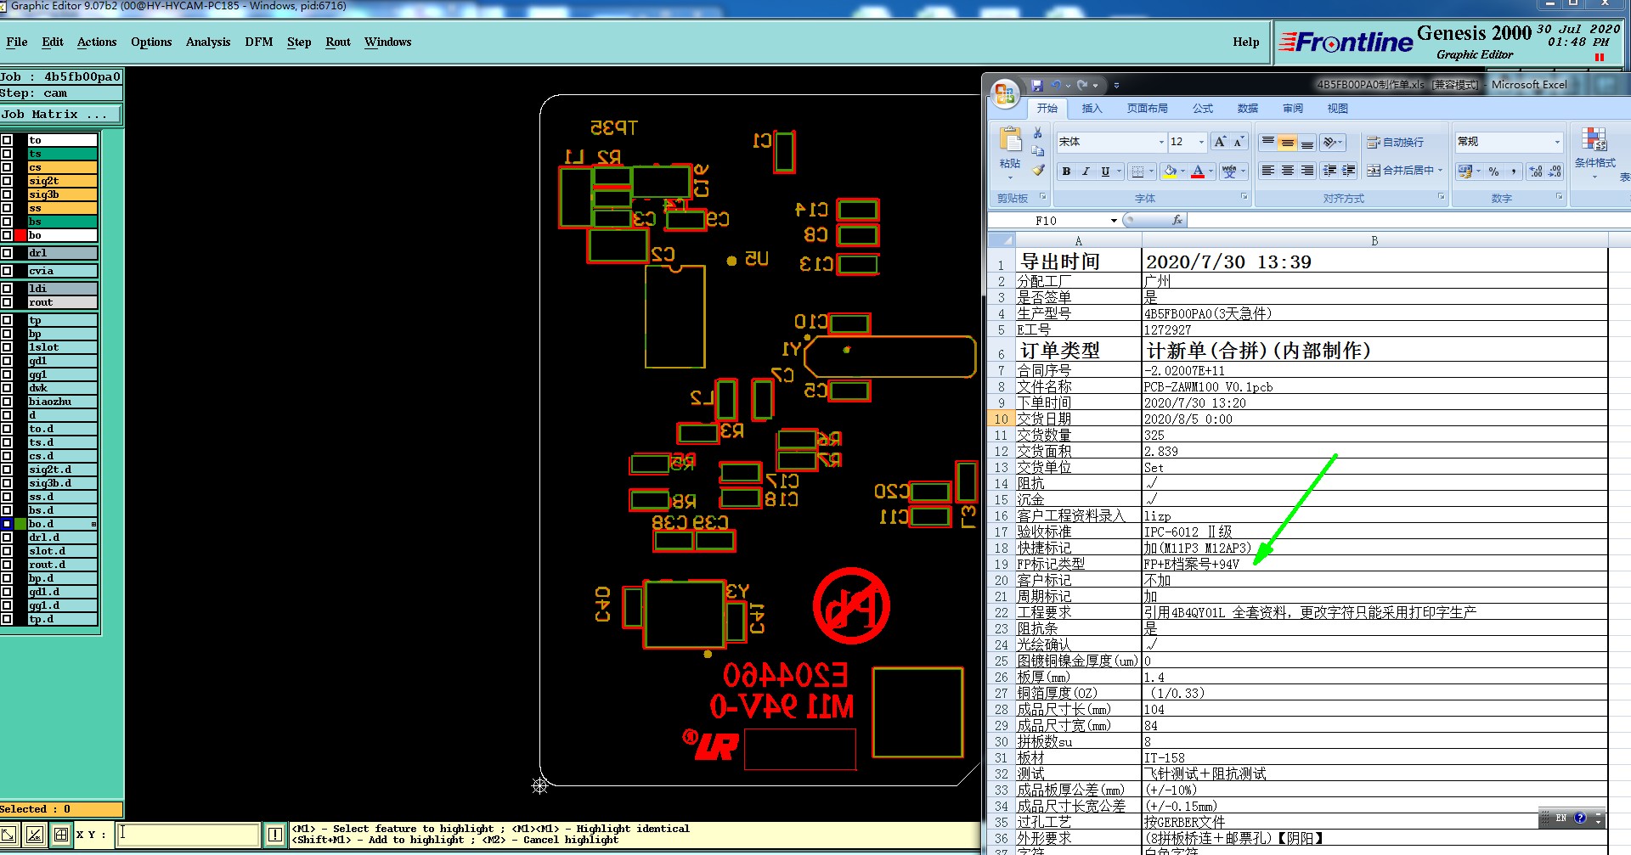The image size is (1631, 855).
Task: Align text right in Excel ribbon
Action: point(1307,171)
